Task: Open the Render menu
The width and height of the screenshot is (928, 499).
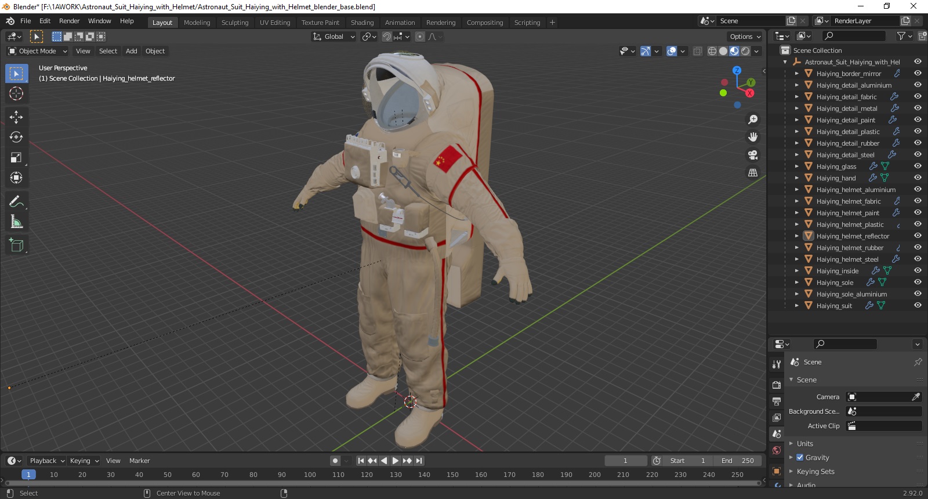Action: coord(69,21)
